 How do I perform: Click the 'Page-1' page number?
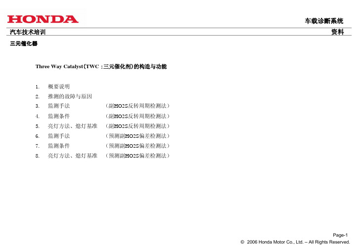pyautogui.click(x=340, y=235)
